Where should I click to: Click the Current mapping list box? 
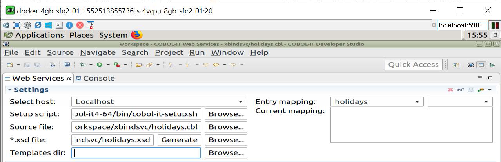point(412,125)
